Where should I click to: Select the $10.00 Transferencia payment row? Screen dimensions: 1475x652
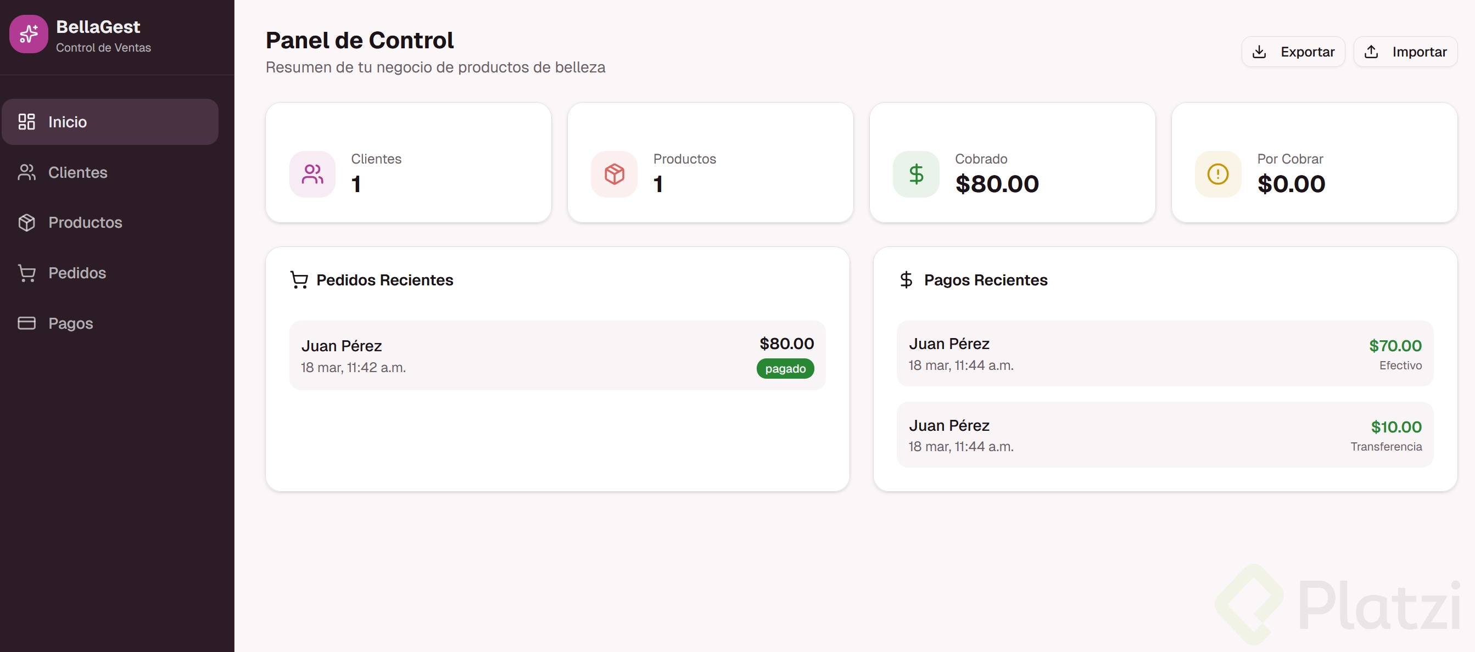1165,435
